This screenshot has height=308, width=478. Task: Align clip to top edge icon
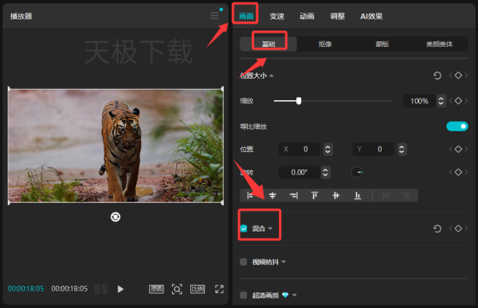tap(315, 196)
